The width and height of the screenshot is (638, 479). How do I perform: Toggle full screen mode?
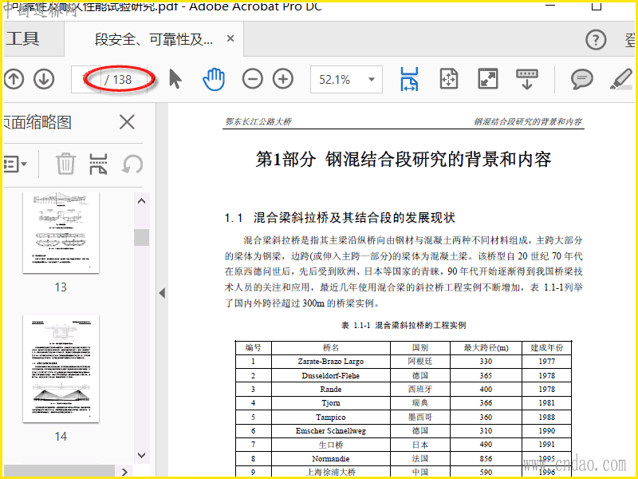click(x=487, y=79)
